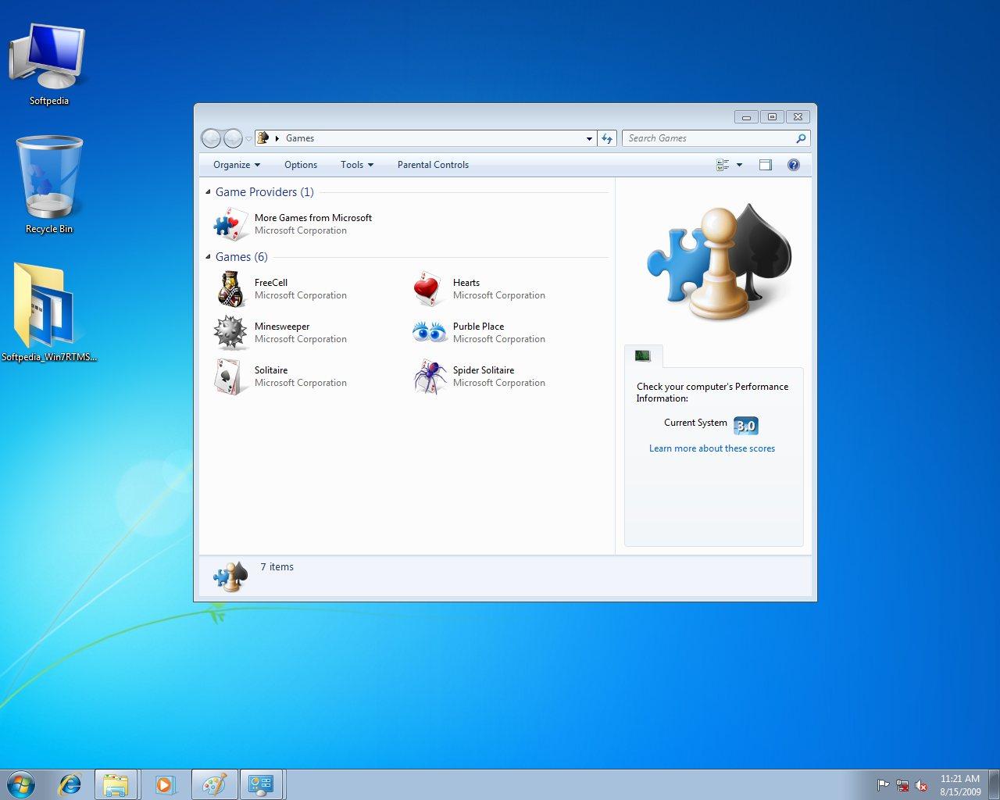Click the Action Center flag icon

[x=883, y=785]
